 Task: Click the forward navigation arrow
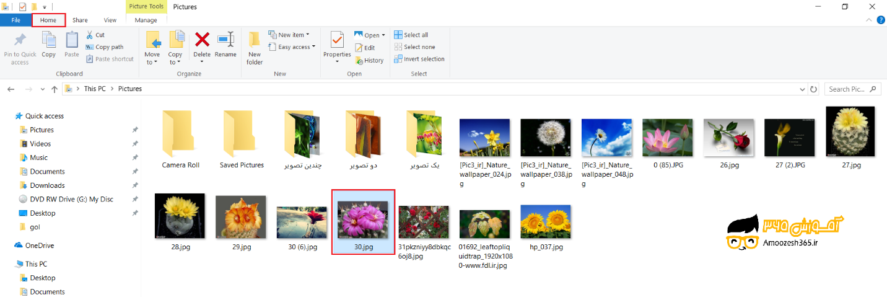point(28,89)
